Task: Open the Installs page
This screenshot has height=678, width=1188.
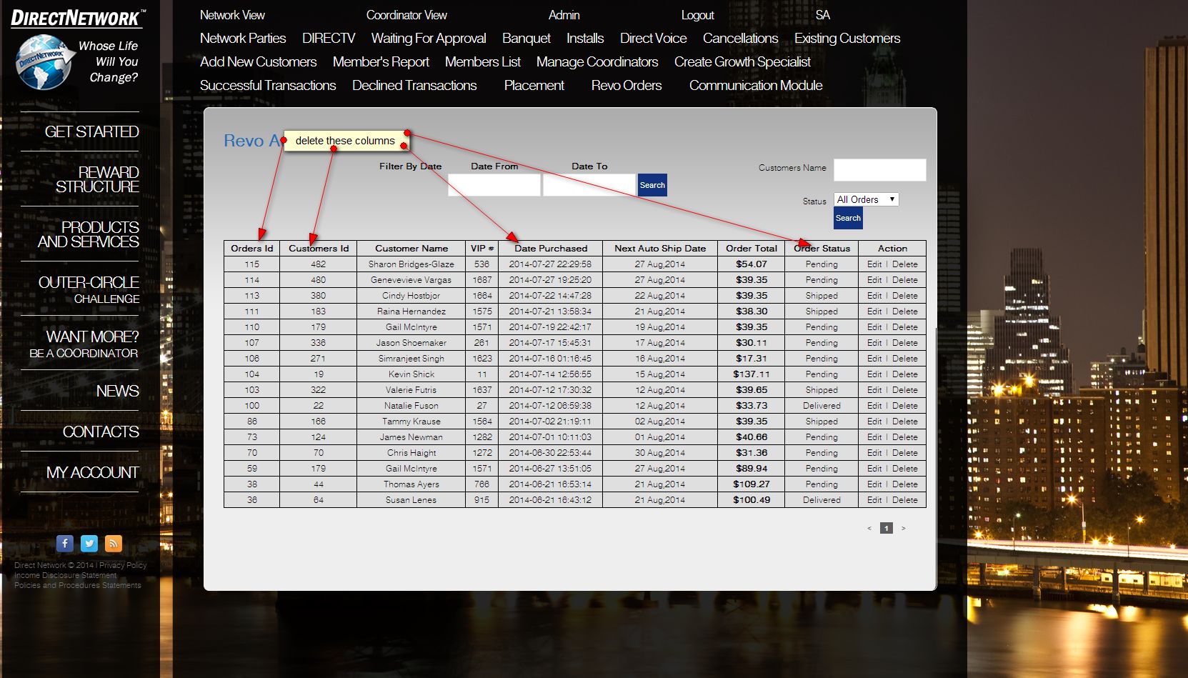Action: (585, 39)
